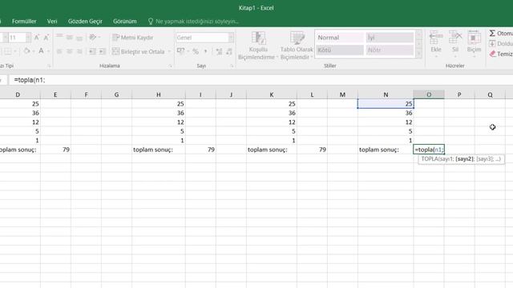This screenshot has height=288, width=513.
Task: Apply the Normal cell style
Action: click(x=339, y=38)
